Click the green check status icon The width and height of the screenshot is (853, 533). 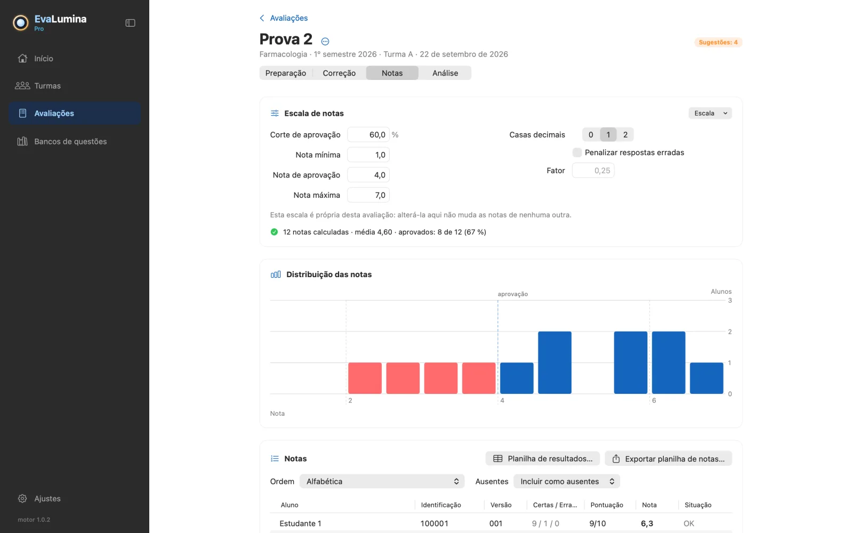click(274, 232)
